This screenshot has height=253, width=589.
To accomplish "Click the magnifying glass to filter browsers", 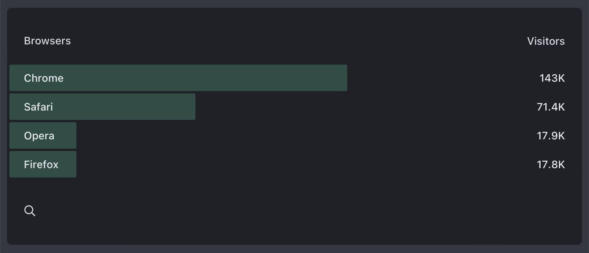I will (30, 211).
